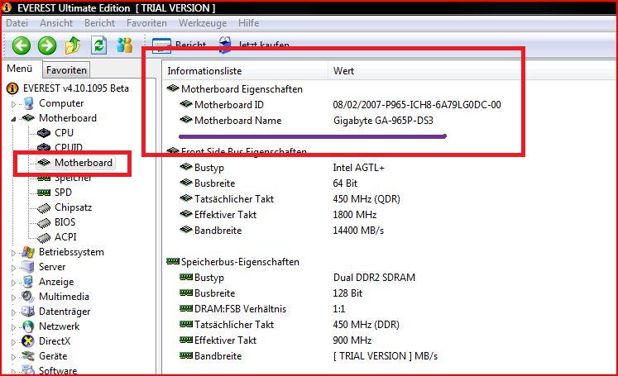This screenshot has width=618, height=376.
Task: Expand the Datenträger tree node
Action: [13, 312]
